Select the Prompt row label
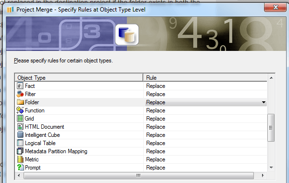The width and height of the screenshot is (289, 183). [x=33, y=168]
